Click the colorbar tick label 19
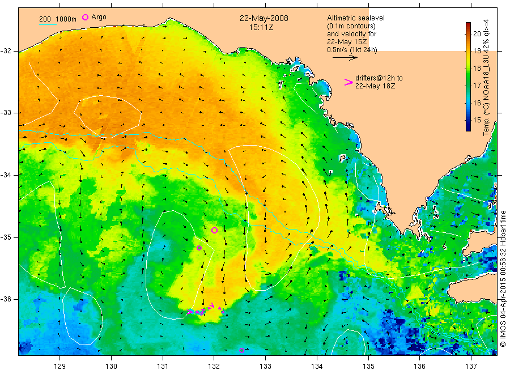 [477, 51]
